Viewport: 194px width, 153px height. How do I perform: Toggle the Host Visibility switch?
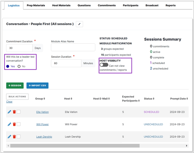(104, 65)
